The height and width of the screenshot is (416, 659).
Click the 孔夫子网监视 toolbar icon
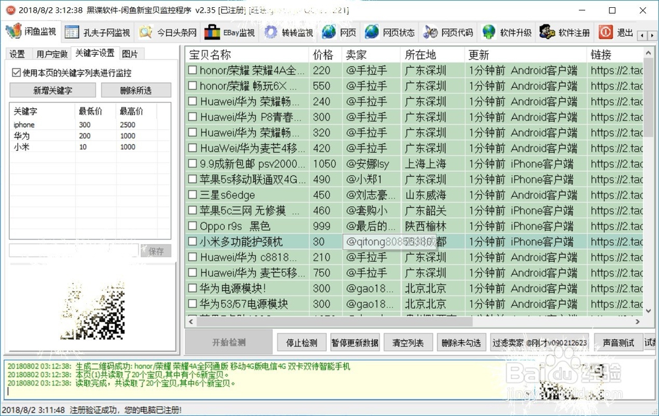tap(72, 32)
